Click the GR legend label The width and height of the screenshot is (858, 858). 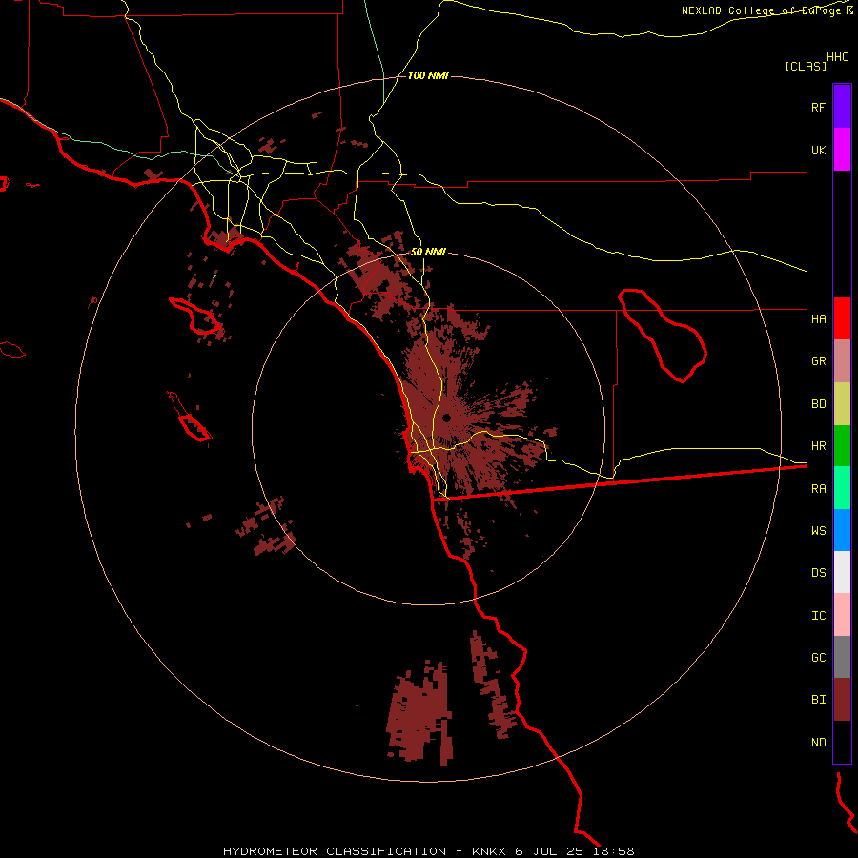click(x=818, y=361)
